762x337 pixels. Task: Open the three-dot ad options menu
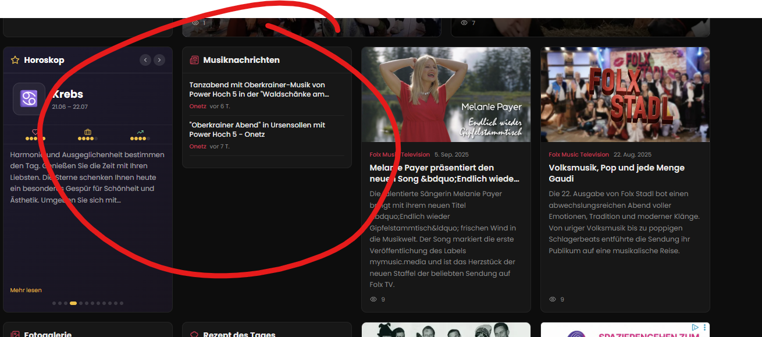coord(704,327)
